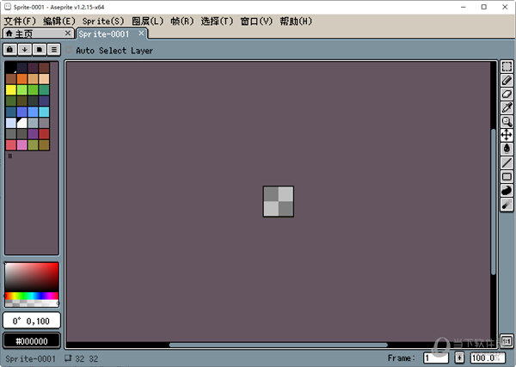The image size is (516, 367).
Task: Select the Line tool
Action: pos(507,162)
